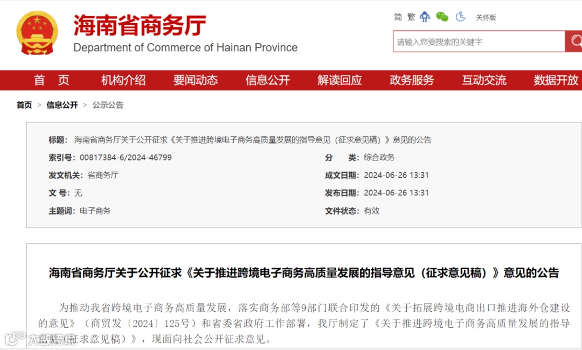Open the 数据开放 menu

(x=556, y=80)
